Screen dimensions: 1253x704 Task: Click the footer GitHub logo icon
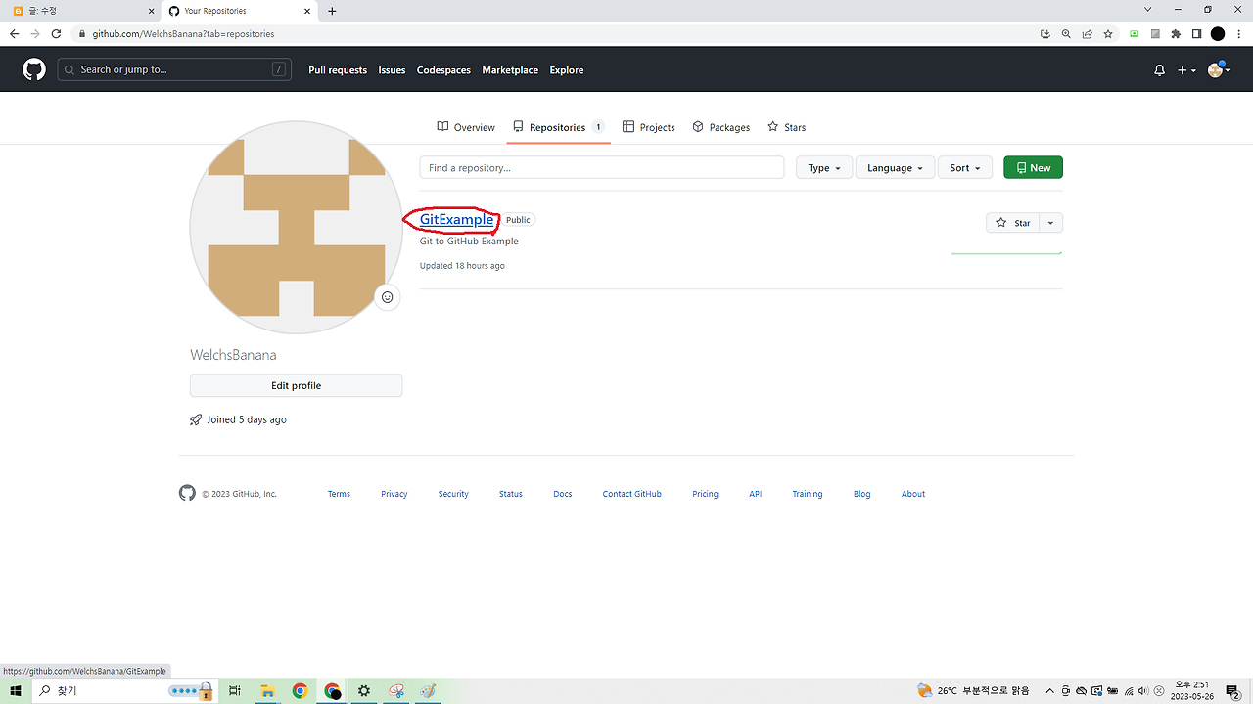tap(187, 493)
